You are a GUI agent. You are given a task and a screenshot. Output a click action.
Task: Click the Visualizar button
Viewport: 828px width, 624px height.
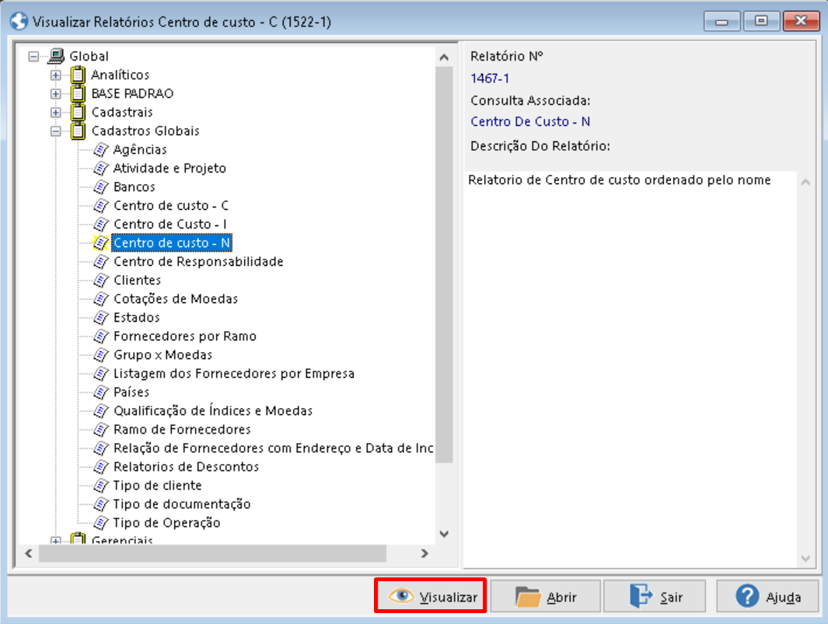tap(431, 596)
